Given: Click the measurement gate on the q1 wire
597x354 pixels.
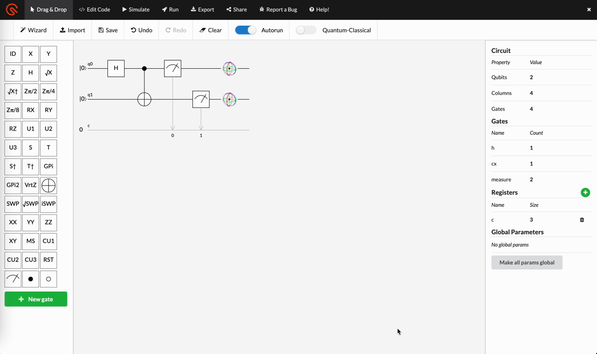Looking at the screenshot, I should [x=201, y=99].
